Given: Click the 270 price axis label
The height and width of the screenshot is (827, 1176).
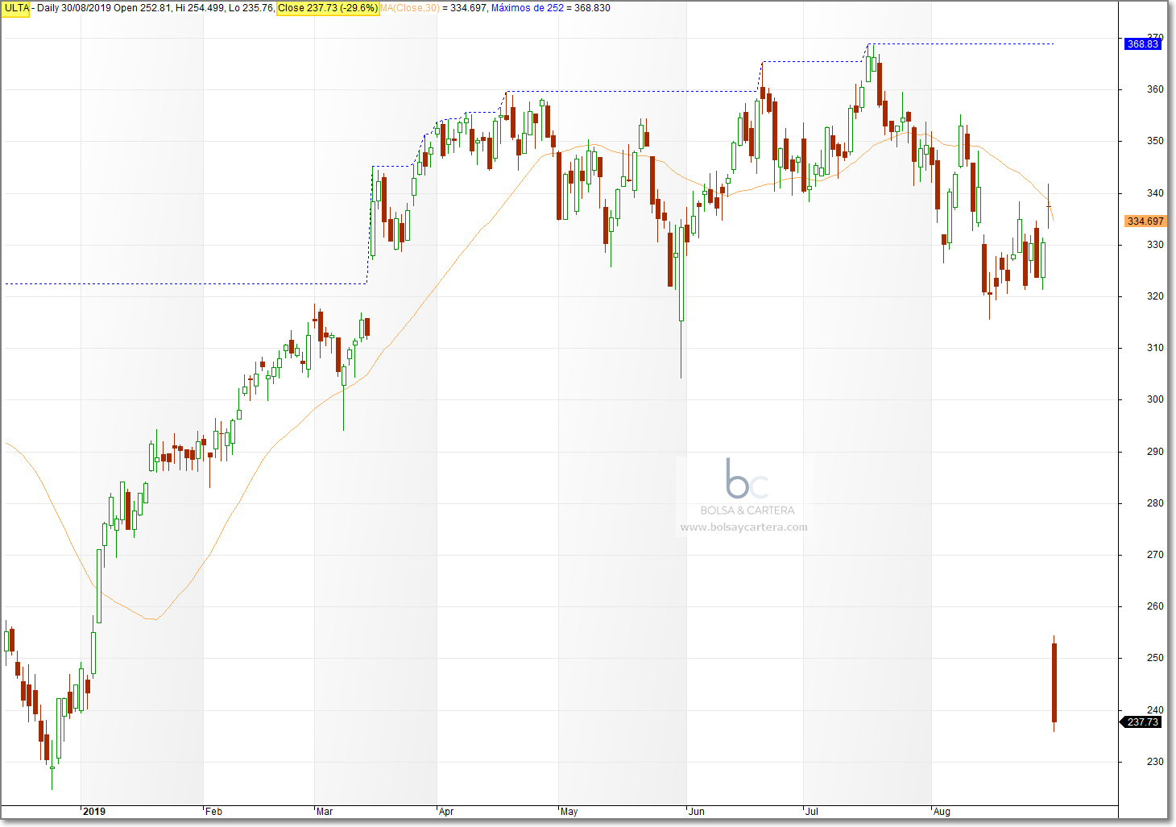Looking at the screenshot, I should point(1155,555).
